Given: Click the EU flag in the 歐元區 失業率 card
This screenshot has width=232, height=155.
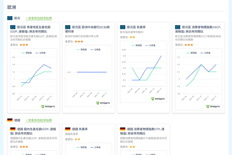Looking at the screenshot, I should (123, 27).
